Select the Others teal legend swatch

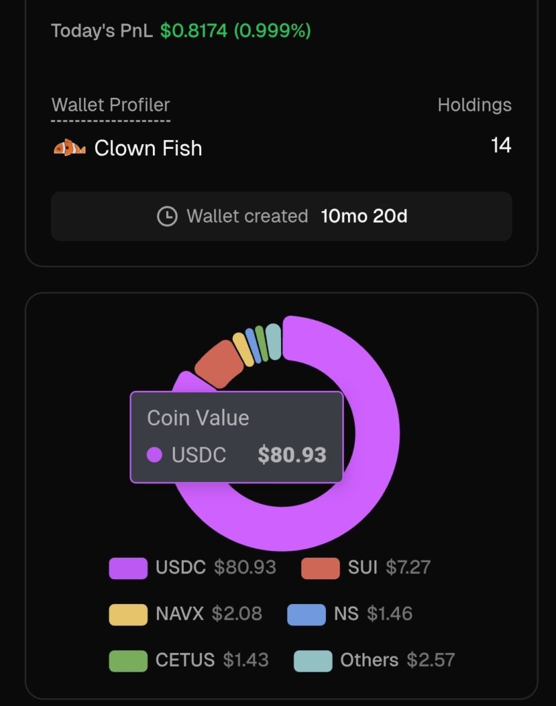coord(313,660)
